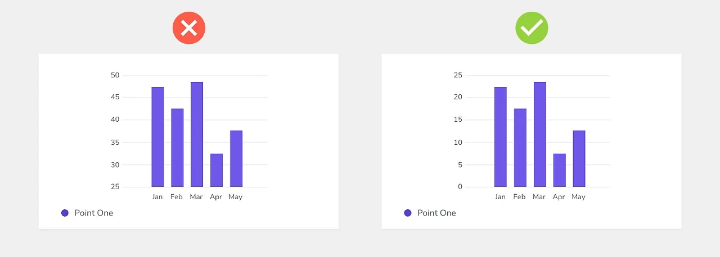Select the purple Point One dot in left chart
Viewport: 720px width, 257px height.
coord(65,213)
